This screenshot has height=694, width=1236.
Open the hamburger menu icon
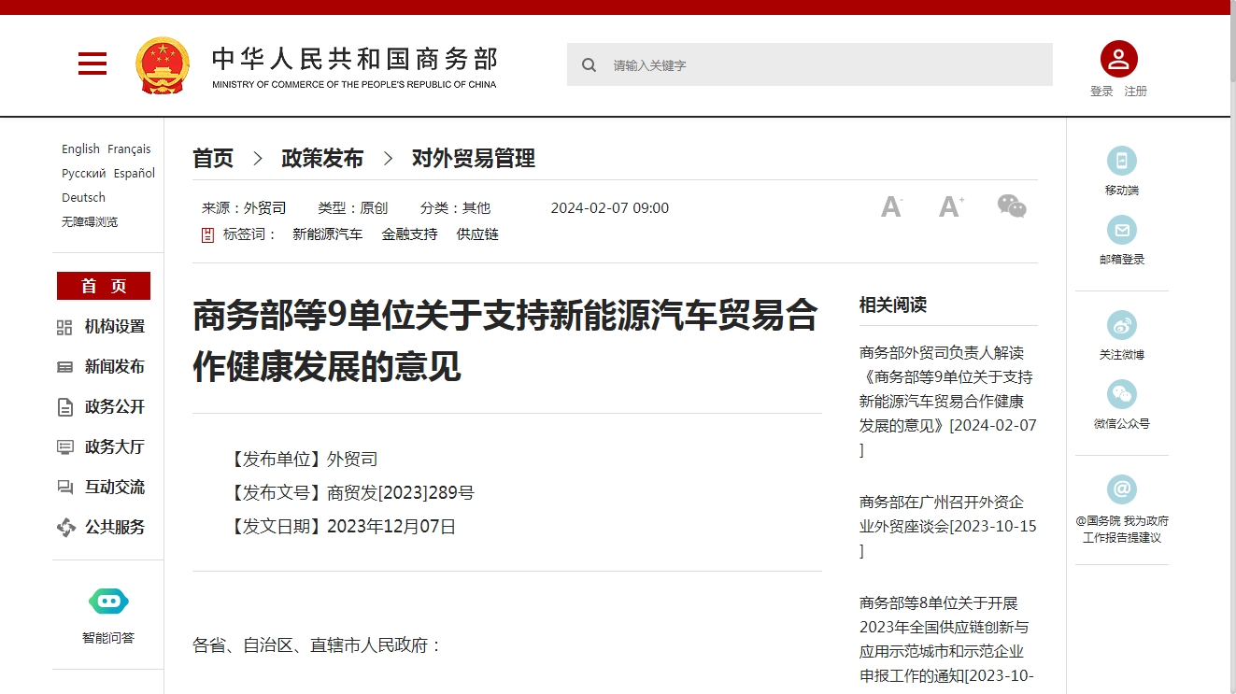coord(92,64)
